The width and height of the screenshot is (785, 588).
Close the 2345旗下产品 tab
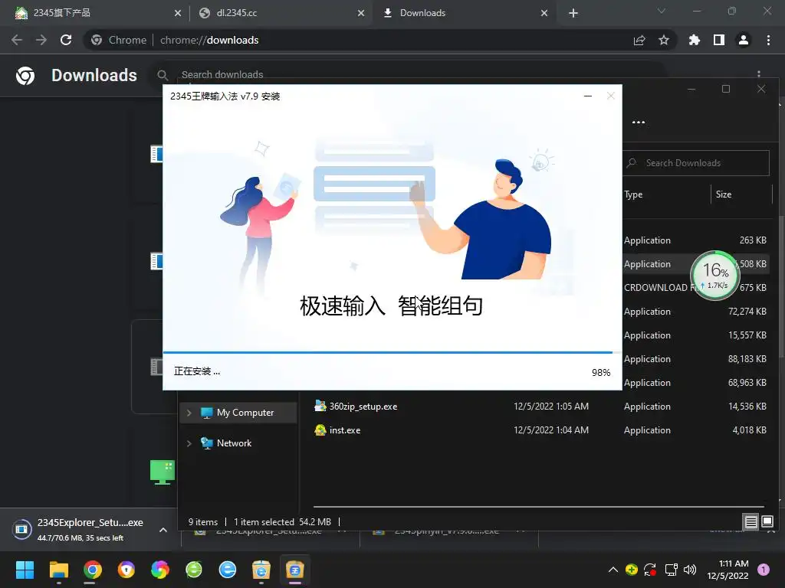[178, 13]
